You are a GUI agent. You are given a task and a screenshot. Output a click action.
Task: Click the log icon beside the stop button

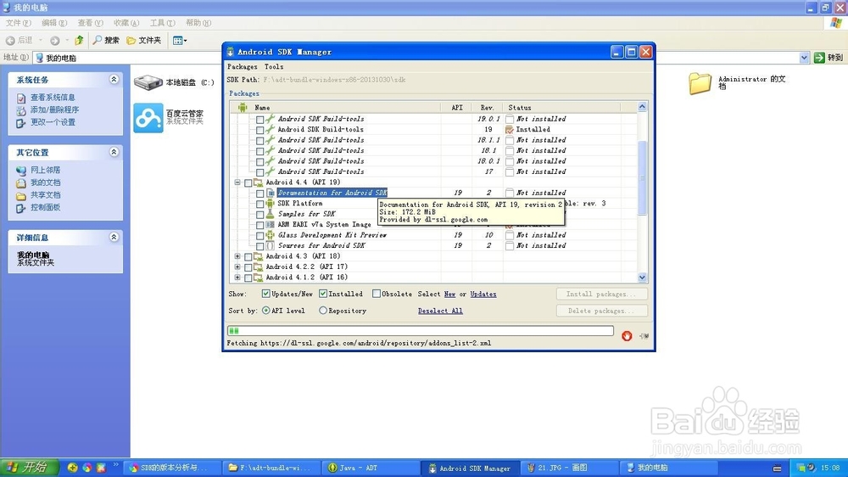pos(644,336)
